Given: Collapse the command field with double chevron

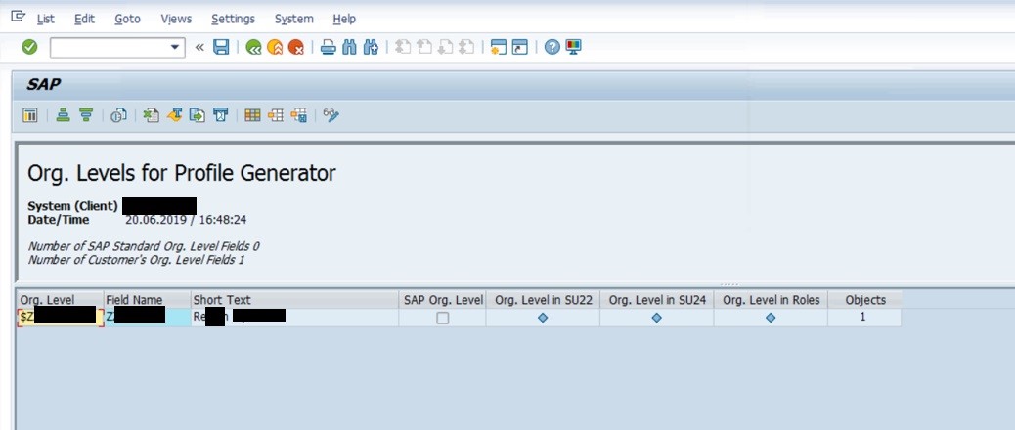Looking at the screenshot, I should [x=199, y=47].
